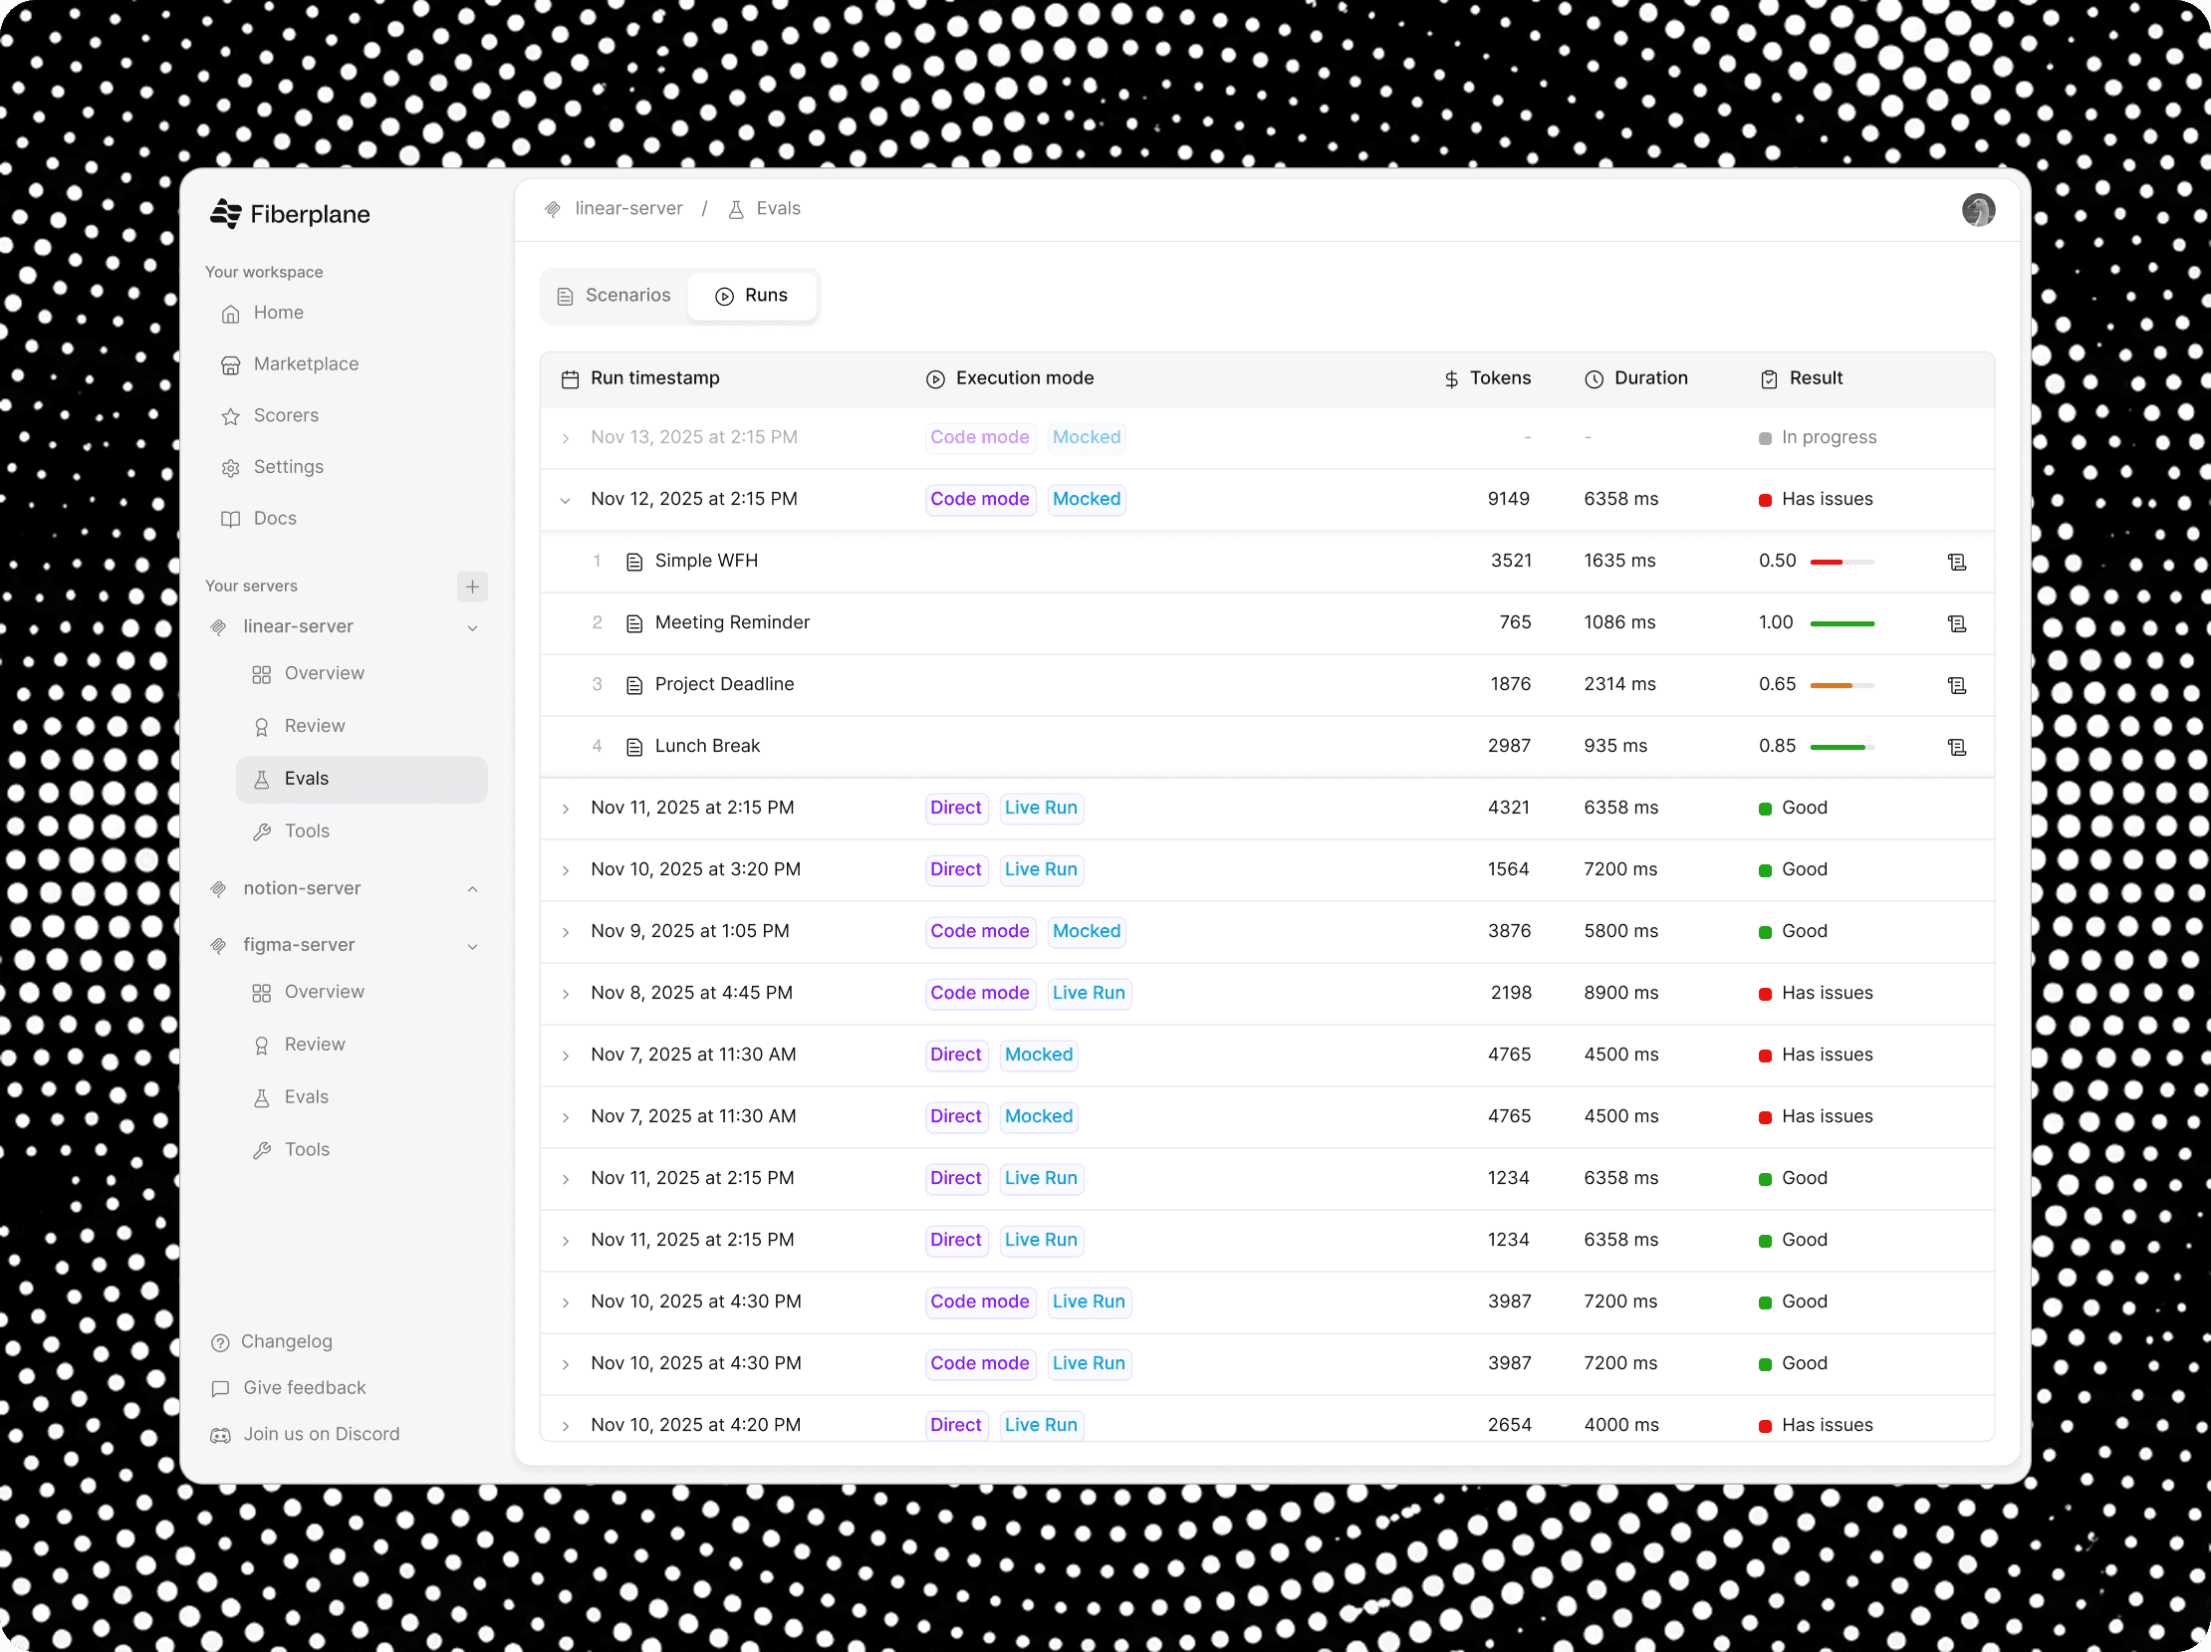Click the Scorers star icon

click(231, 417)
